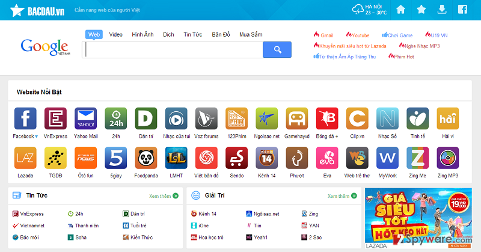Image resolution: width=481 pixels, height=252 pixels.
Task: Open the Bóng đá + icon
Action: click(x=327, y=118)
